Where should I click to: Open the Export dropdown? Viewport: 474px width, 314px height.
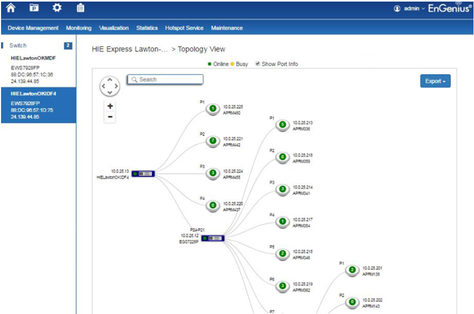[435, 81]
